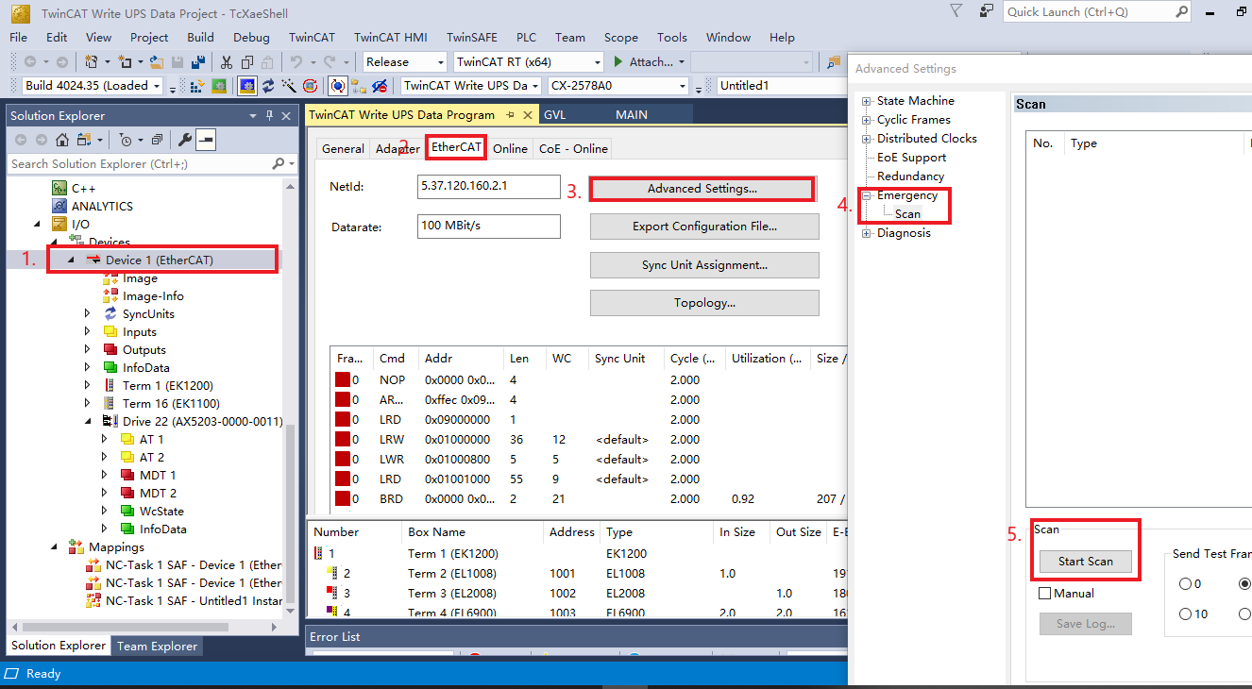Switch to the CoE - Online tab
This screenshot has width=1252, height=689.
pos(573,149)
